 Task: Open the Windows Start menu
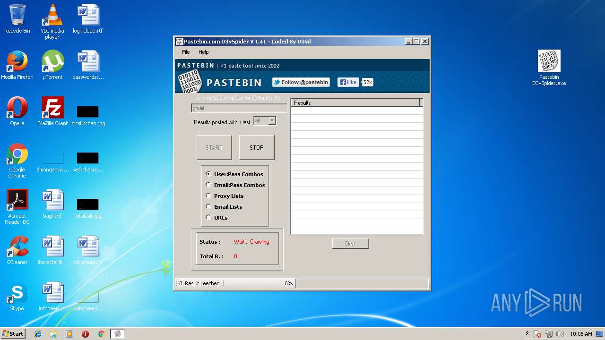(13, 334)
